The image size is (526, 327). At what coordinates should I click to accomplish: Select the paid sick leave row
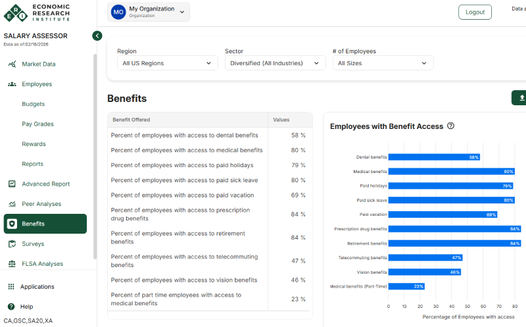(x=210, y=180)
